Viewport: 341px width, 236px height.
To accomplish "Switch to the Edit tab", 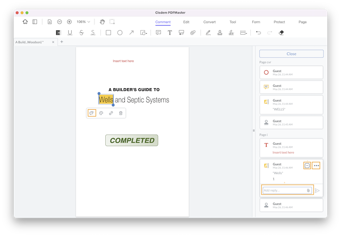I will click(186, 22).
